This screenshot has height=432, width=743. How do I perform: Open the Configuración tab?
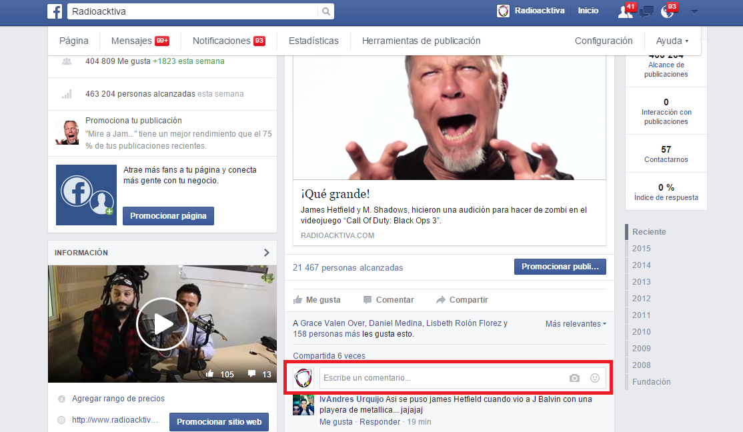click(604, 41)
